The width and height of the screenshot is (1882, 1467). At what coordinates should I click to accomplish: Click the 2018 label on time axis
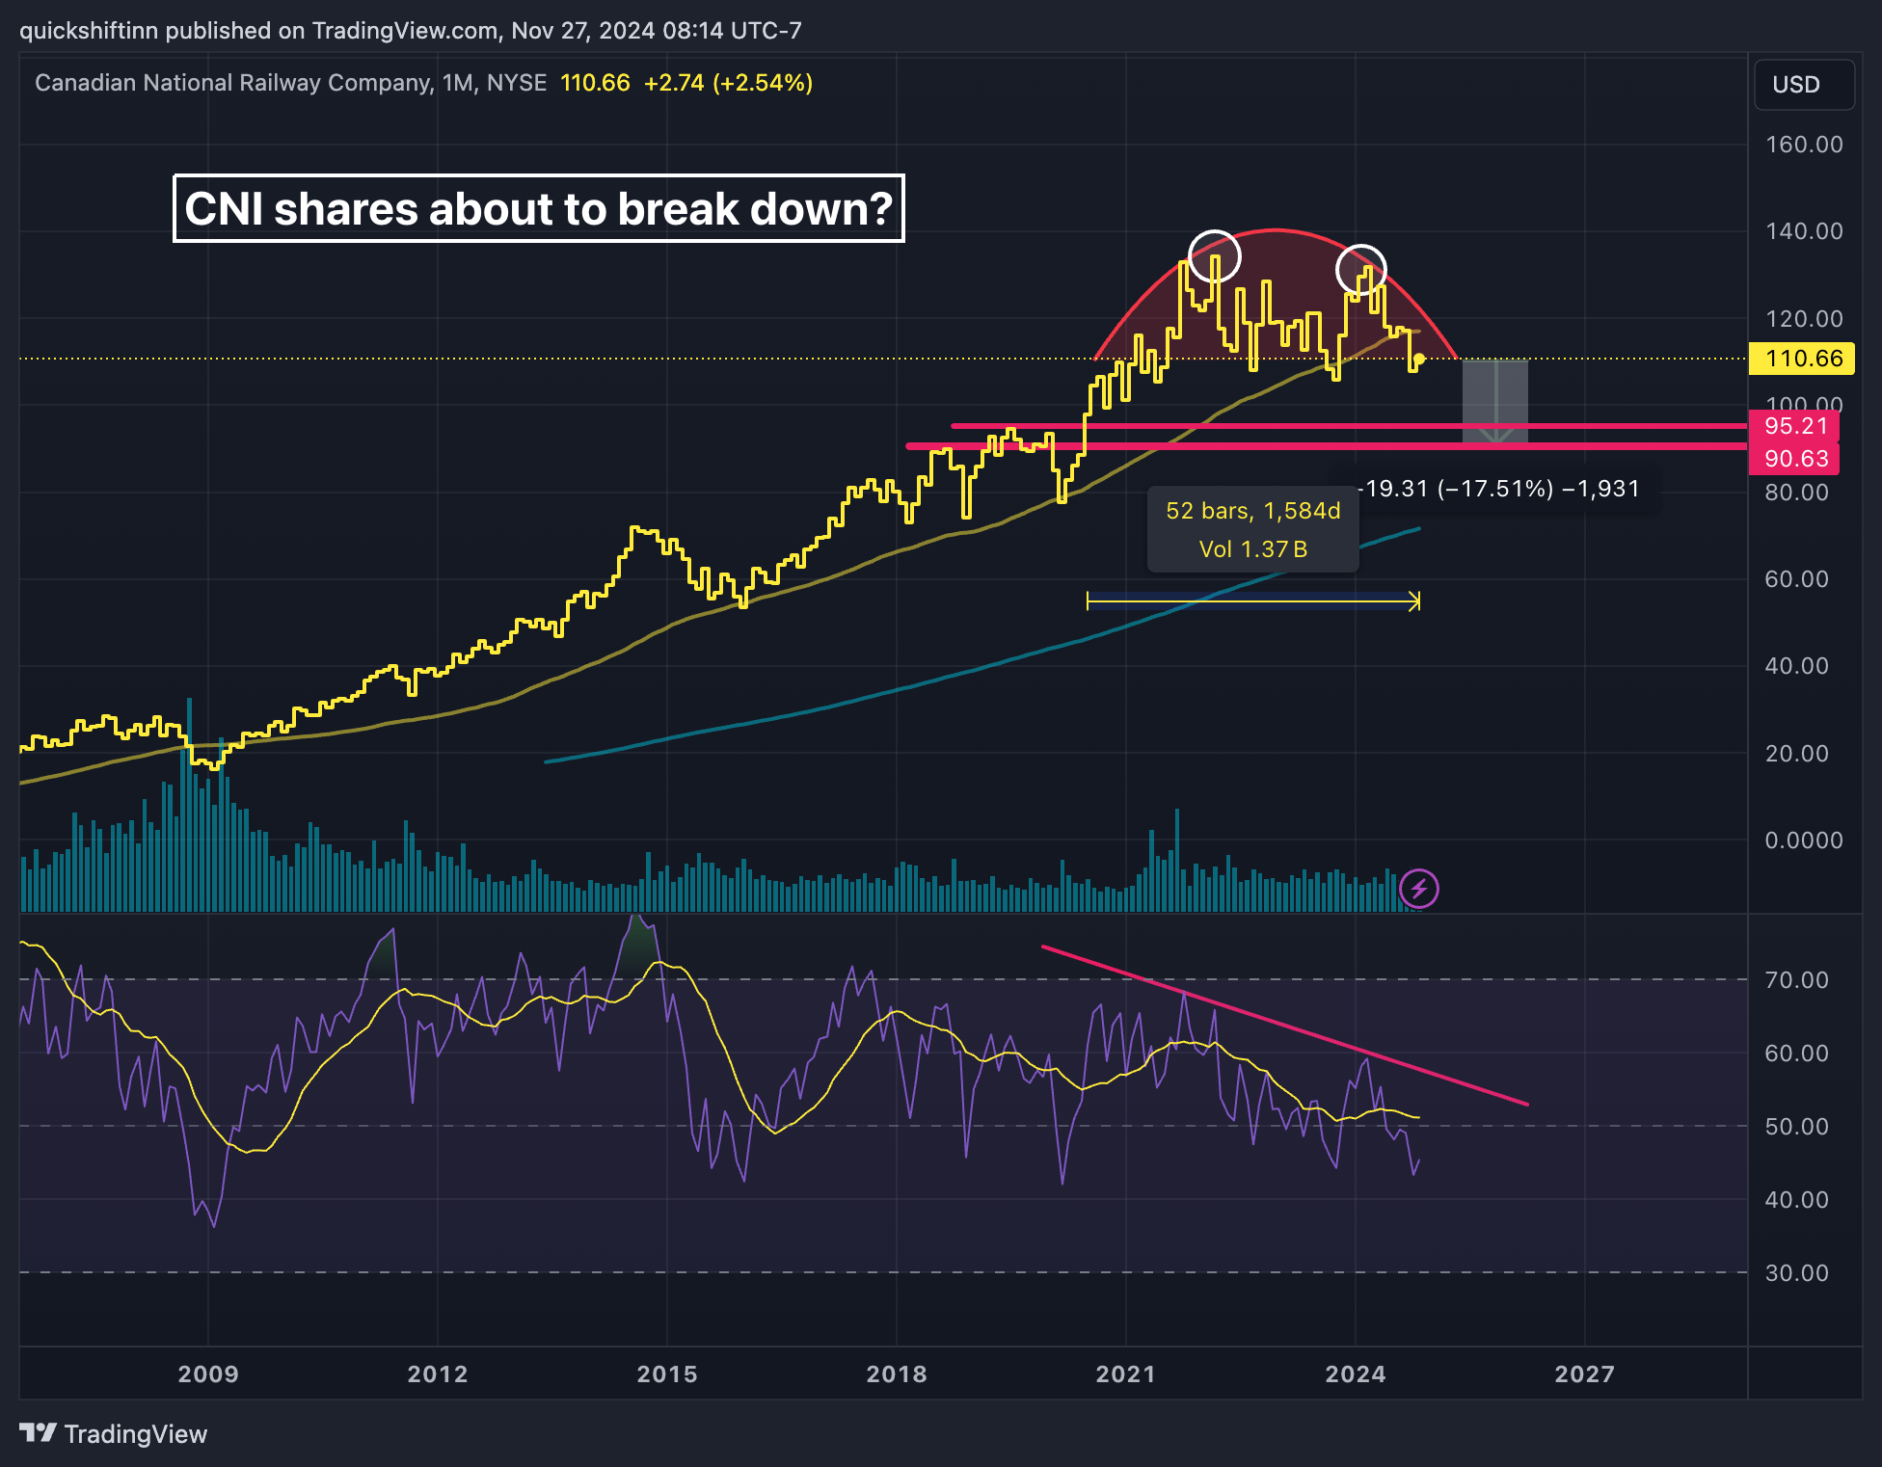pos(897,1374)
